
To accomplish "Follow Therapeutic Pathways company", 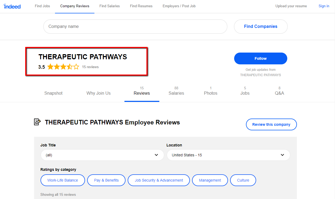I will 261,58.
